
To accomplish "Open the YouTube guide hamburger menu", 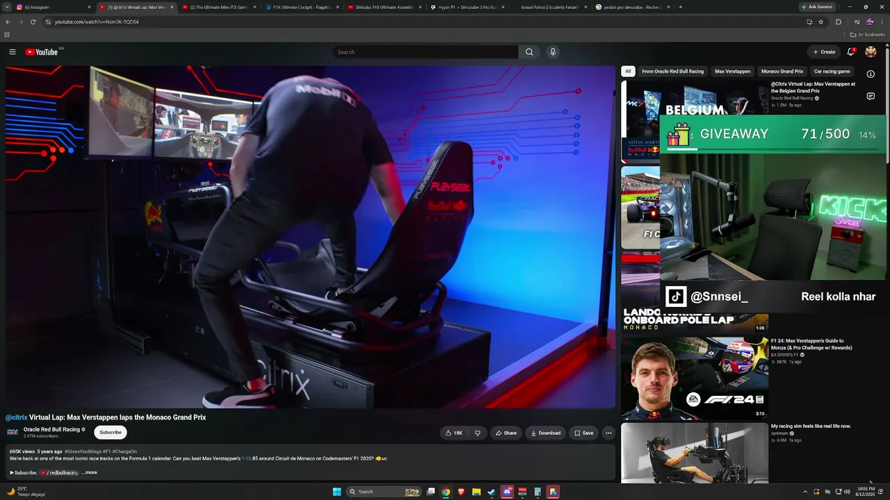I will pyautogui.click(x=12, y=52).
